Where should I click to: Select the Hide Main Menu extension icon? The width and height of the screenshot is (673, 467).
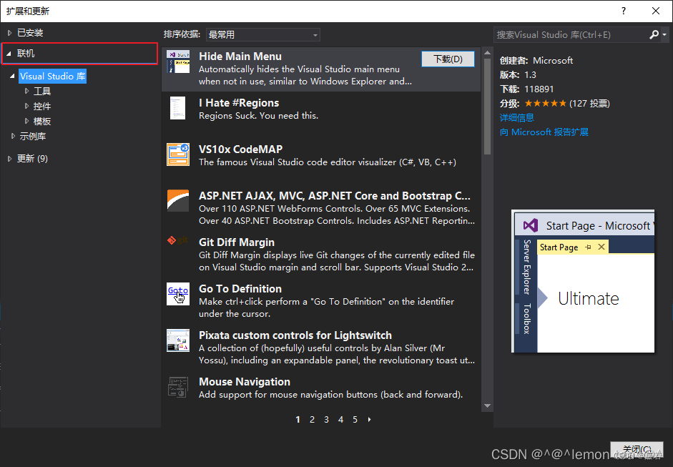pyautogui.click(x=177, y=62)
